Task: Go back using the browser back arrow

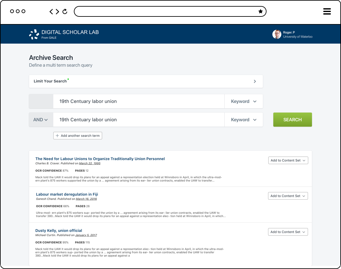Action: pos(51,12)
